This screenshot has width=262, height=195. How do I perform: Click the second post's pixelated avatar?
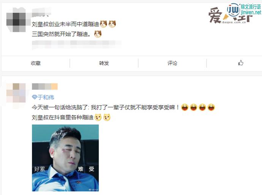(16, 93)
